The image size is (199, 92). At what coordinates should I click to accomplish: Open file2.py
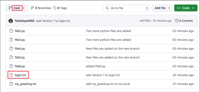[x=20, y=31]
